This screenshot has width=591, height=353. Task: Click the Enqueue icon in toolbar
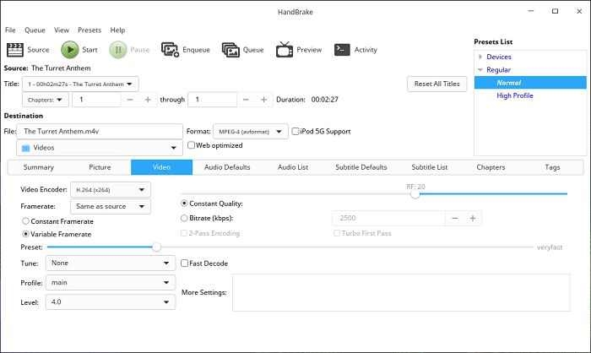(x=170, y=50)
